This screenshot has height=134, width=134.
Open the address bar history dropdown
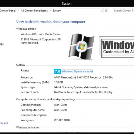pos(102,11)
